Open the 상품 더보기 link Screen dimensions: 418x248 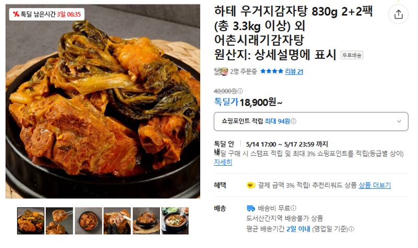point(375,185)
